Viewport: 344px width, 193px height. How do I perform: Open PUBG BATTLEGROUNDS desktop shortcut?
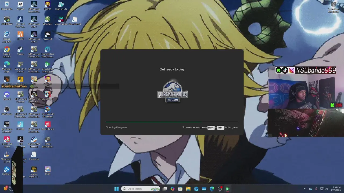(x=48, y=142)
